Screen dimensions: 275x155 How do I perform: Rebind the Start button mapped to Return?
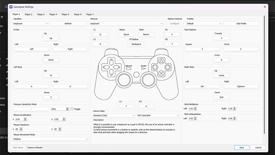point(146,34)
